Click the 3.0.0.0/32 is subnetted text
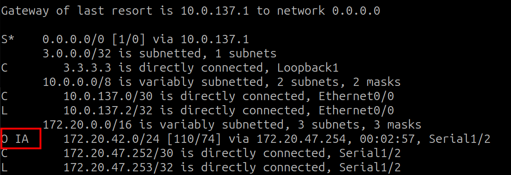This screenshot has height=175, width=511. pos(122,54)
